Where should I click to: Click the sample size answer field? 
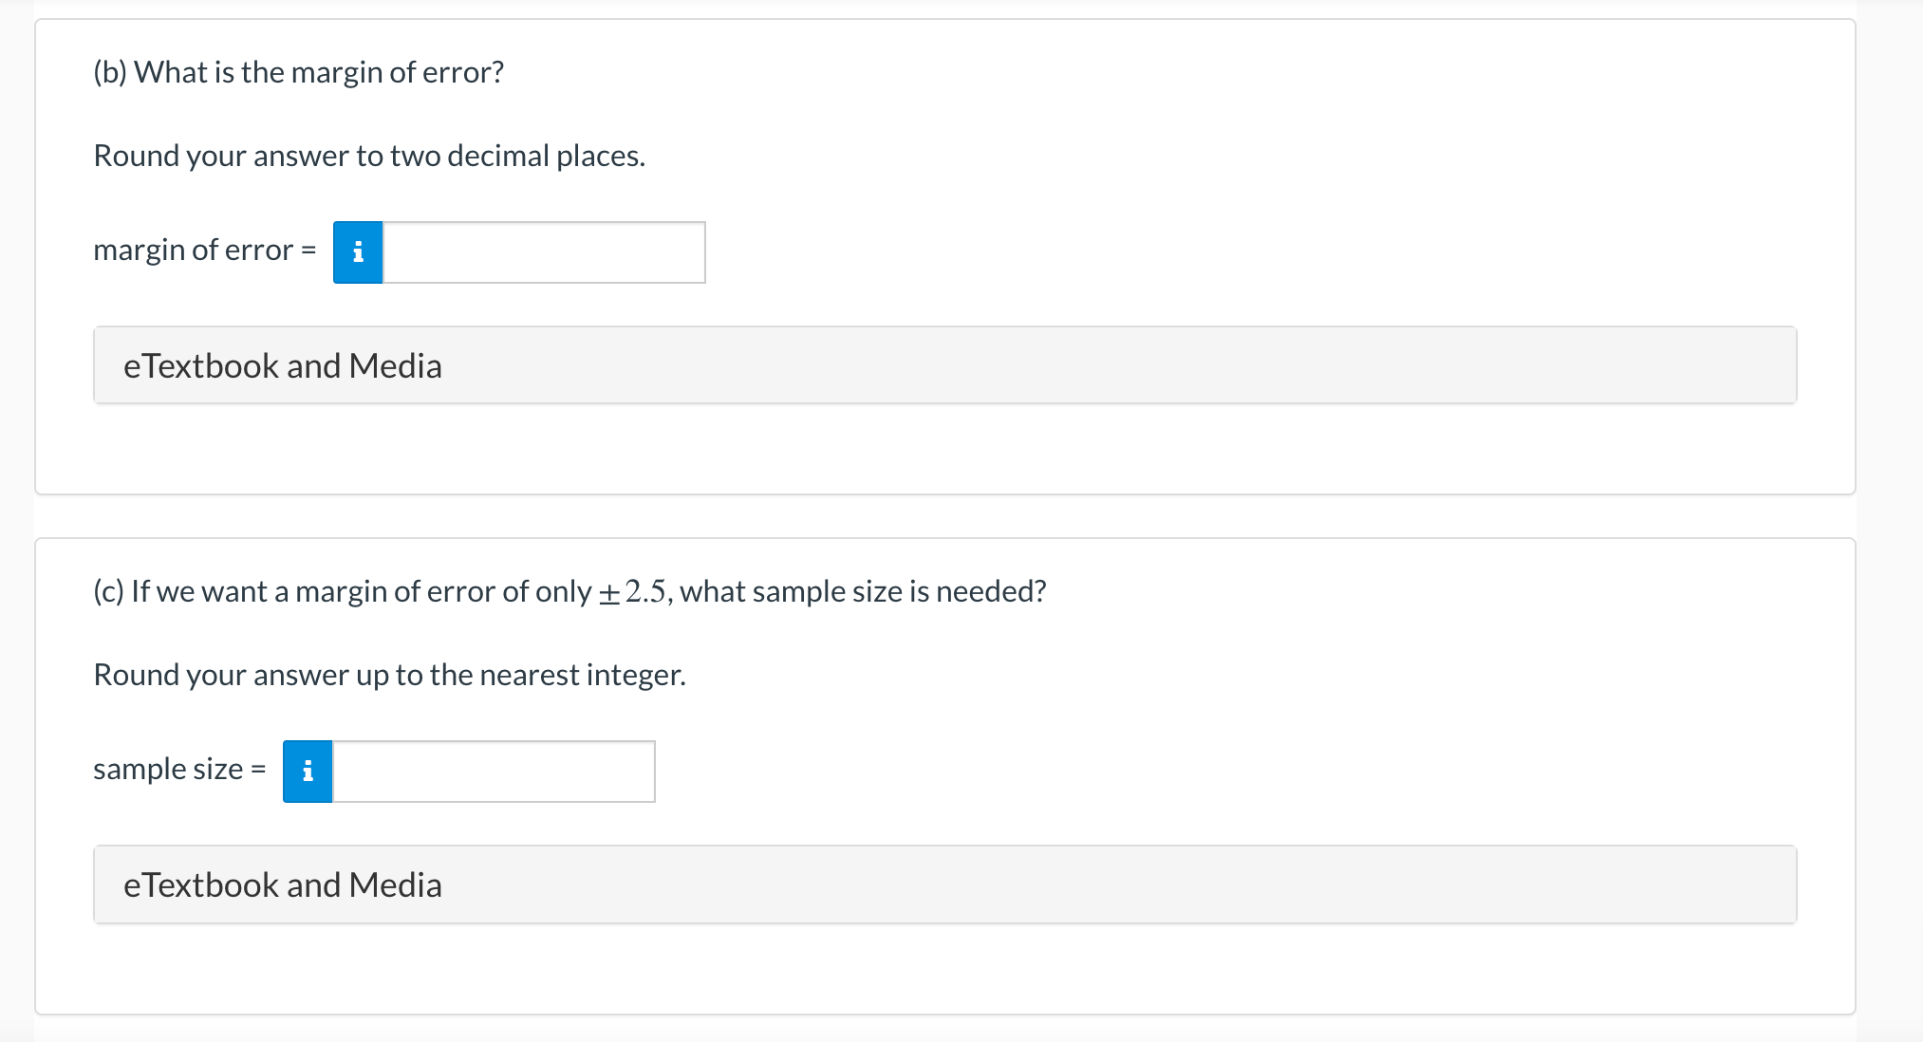[494, 772]
